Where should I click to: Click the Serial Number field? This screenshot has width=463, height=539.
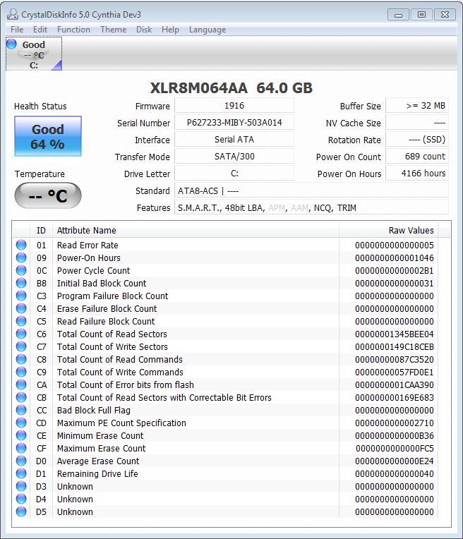pyautogui.click(x=234, y=122)
